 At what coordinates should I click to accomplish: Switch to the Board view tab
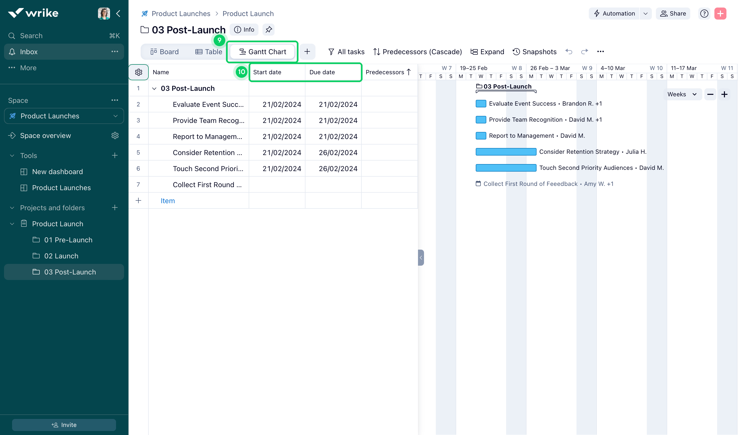pyautogui.click(x=165, y=52)
